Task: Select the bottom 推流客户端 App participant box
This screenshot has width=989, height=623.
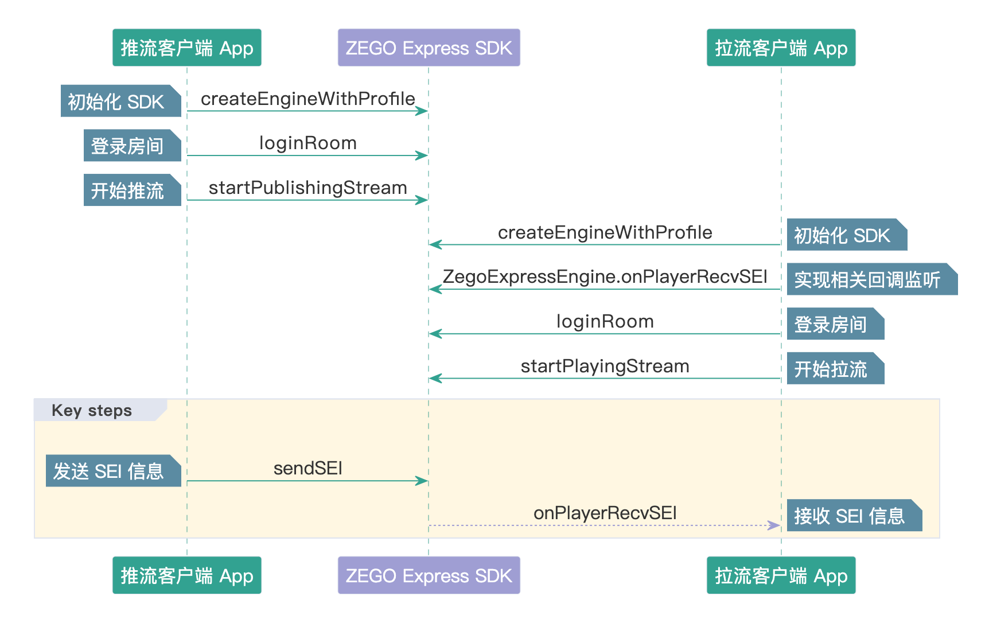Action: pos(186,575)
